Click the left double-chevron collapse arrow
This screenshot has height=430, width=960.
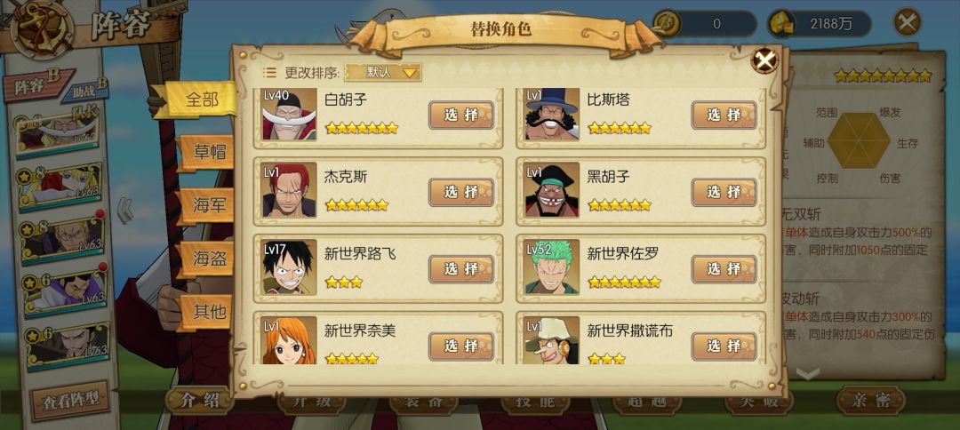point(125,211)
